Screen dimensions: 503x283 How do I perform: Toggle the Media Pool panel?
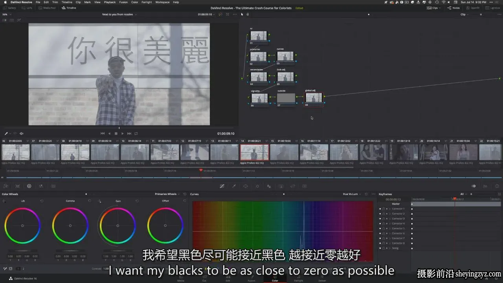pyautogui.click(x=47, y=8)
